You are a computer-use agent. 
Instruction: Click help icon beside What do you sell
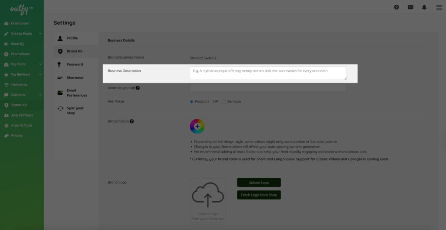tap(138, 88)
